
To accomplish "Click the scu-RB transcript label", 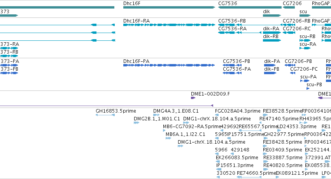I will pyautogui.click(x=307, y=36).
